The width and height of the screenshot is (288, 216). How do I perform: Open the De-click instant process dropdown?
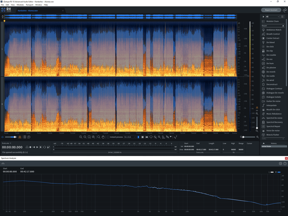(130, 137)
